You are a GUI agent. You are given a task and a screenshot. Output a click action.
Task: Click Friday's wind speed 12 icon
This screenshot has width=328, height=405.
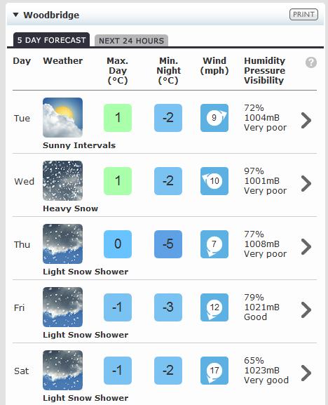click(x=214, y=307)
